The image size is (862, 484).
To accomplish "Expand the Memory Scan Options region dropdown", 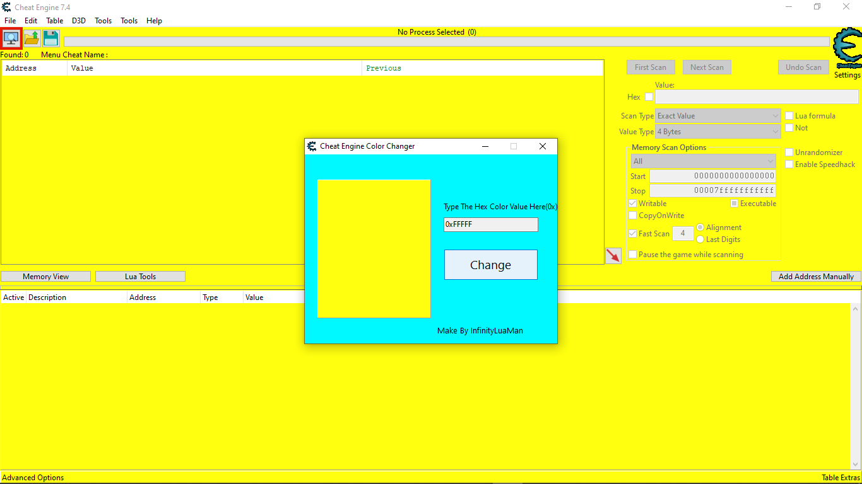I will click(x=704, y=161).
